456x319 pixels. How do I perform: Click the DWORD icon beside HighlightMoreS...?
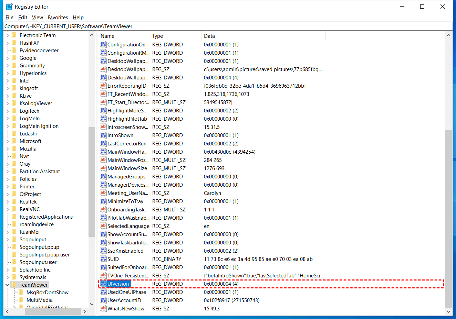click(103, 110)
